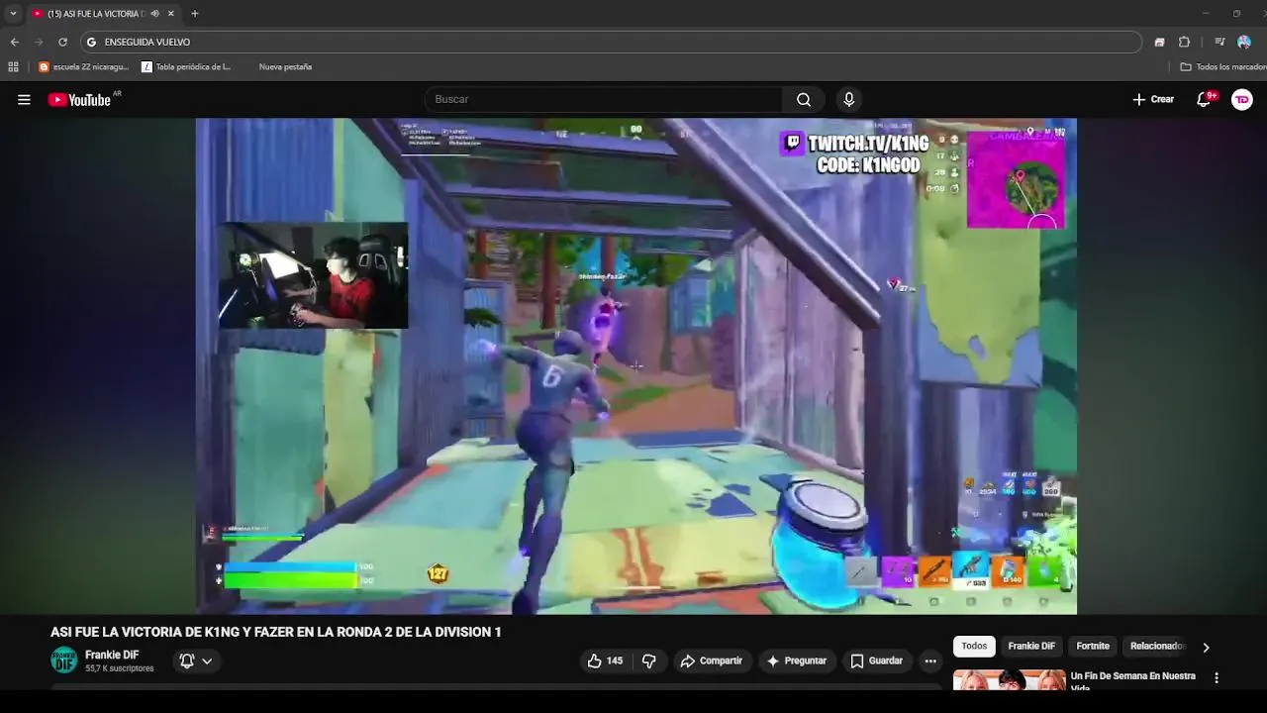
Task: Select the (15) ASI FUE LA VICTORIA tab
Action: pyautogui.click(x=93, y=14)
